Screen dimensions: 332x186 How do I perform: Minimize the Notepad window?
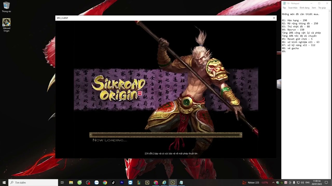pos(312,3)
